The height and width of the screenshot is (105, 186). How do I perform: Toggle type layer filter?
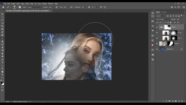[x=173, y=16]
